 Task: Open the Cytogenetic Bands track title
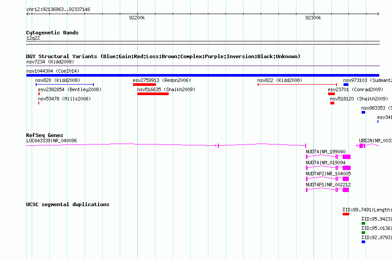[x=52, y=33]
